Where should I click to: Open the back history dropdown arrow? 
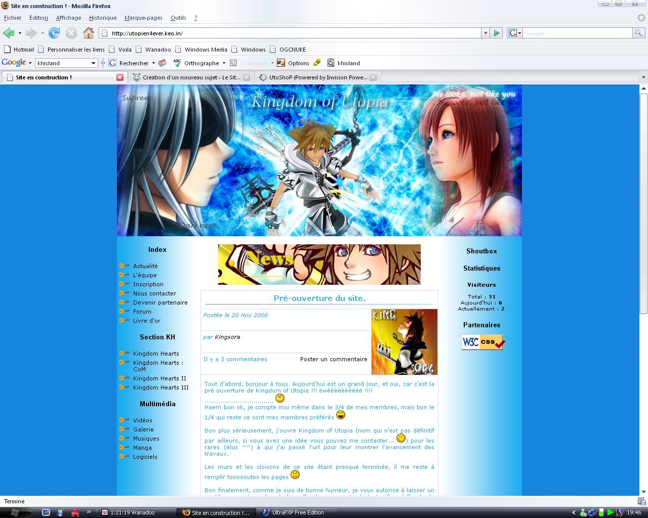pyautogui.click(x=20, y=33)
